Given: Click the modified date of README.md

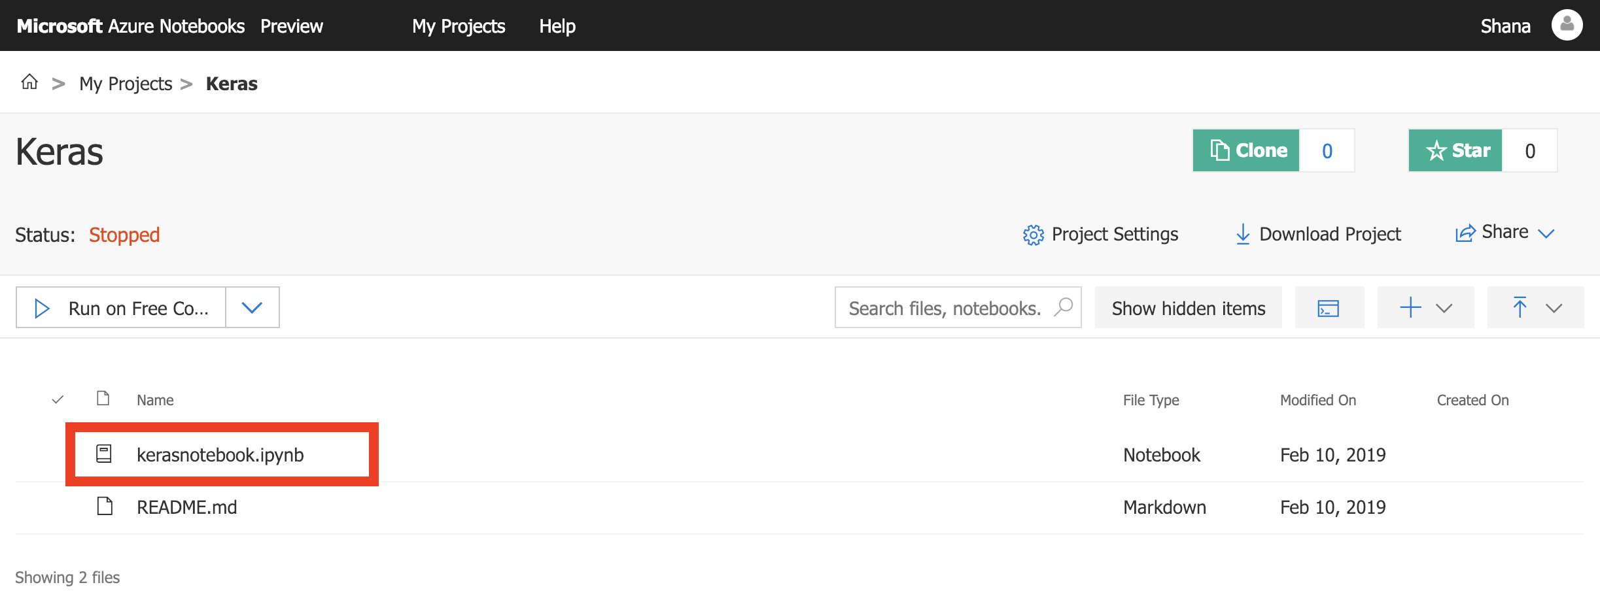Looking at the screenshot, I should coord(1332,507).
